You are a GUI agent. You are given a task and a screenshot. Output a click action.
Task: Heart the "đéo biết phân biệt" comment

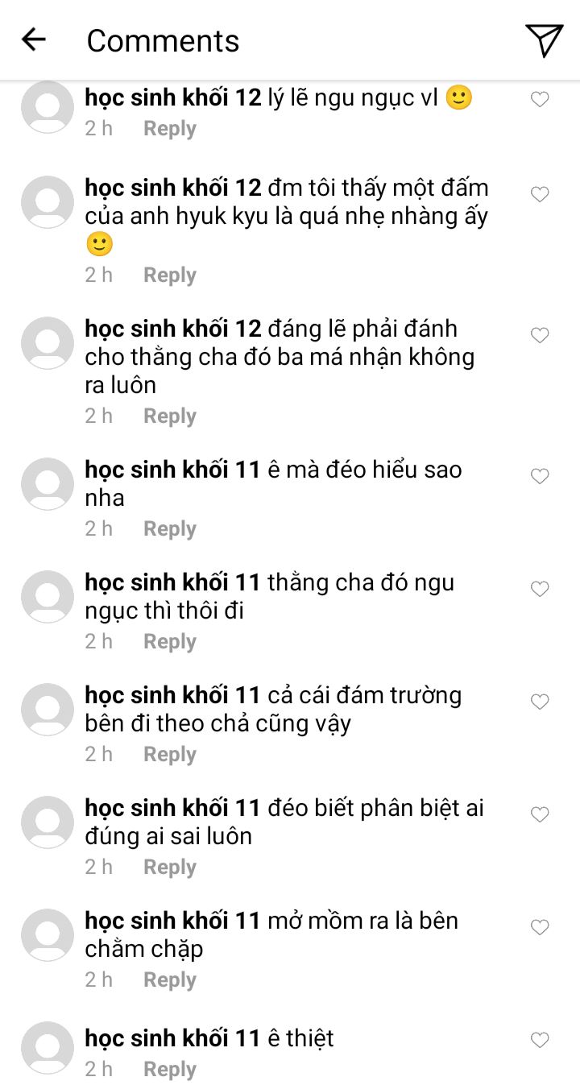tap(540, 814)
